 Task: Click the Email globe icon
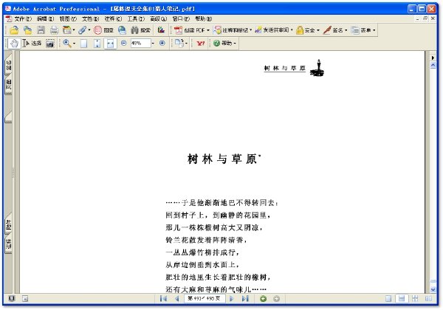click(122, 30)
